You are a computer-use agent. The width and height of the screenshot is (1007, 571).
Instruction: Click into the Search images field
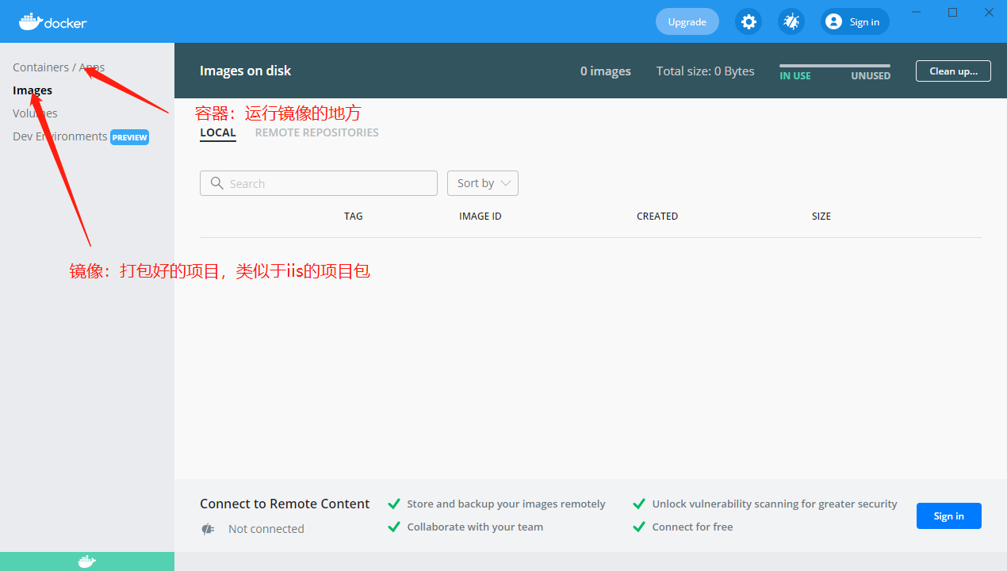pyautogui.click(x=319, y=183)
